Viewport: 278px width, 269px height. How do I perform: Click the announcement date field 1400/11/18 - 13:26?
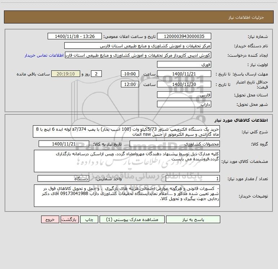click(75, 36)
